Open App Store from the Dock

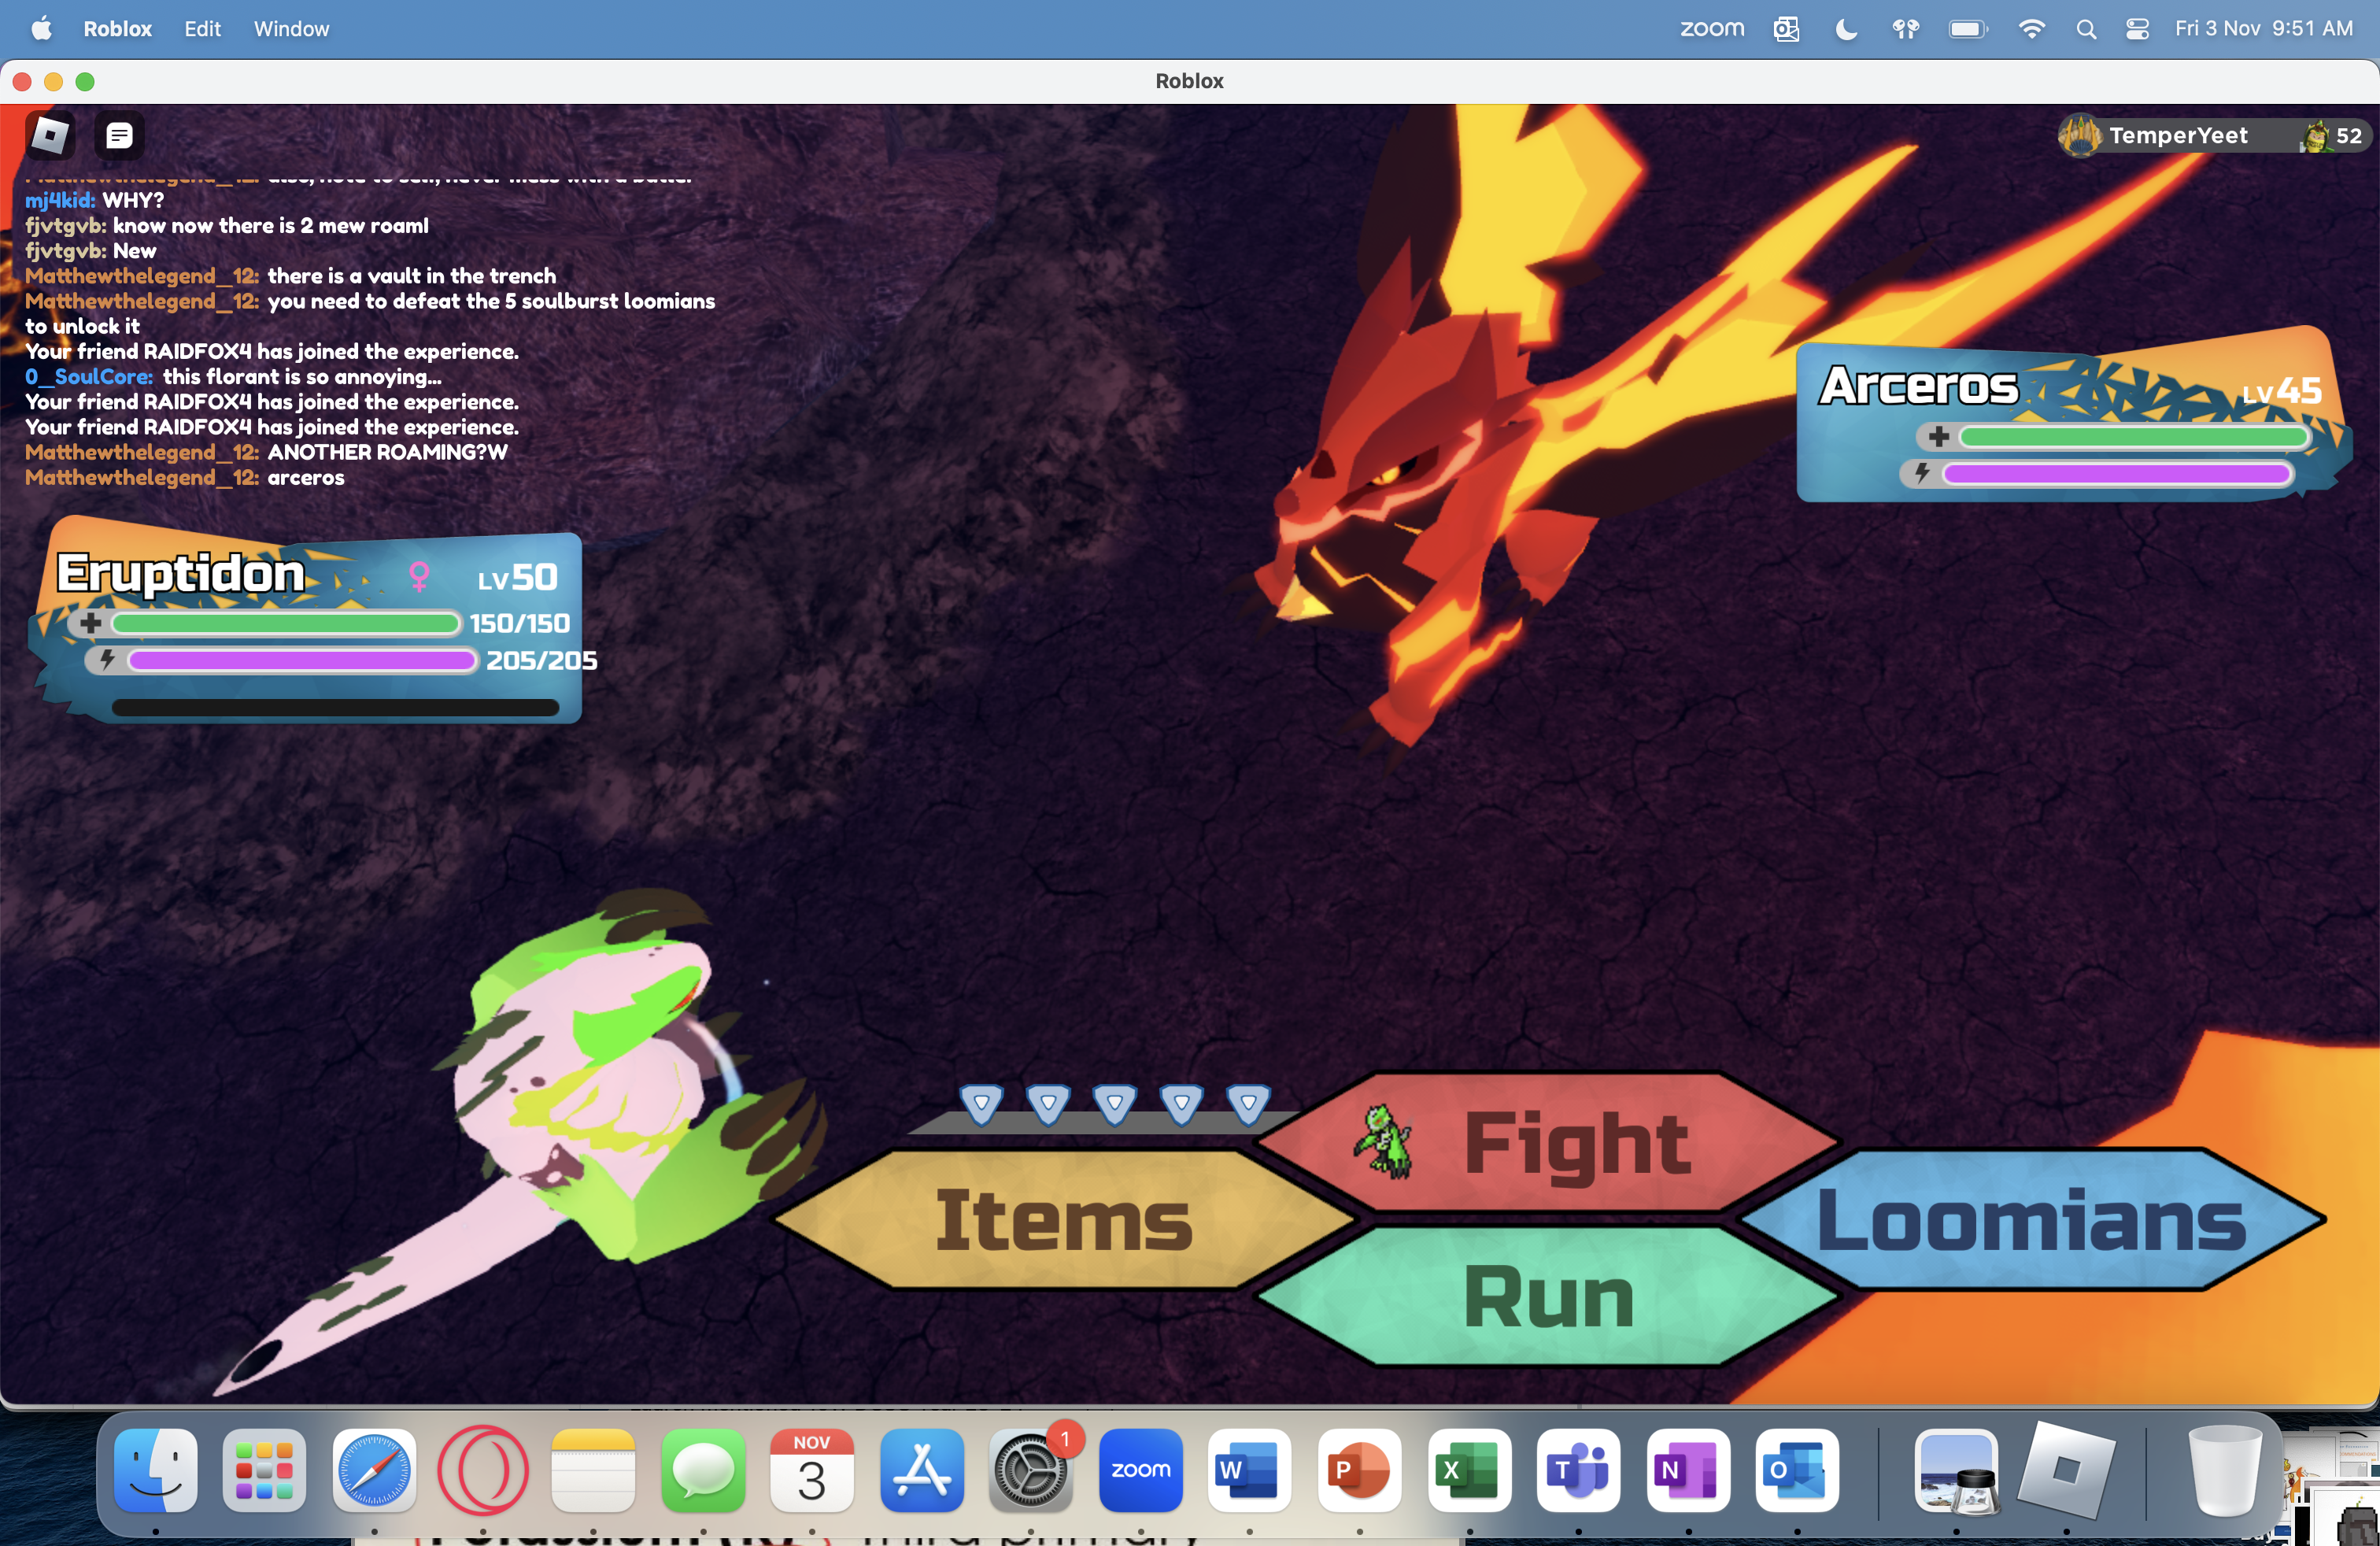(x=922, y=1469)
